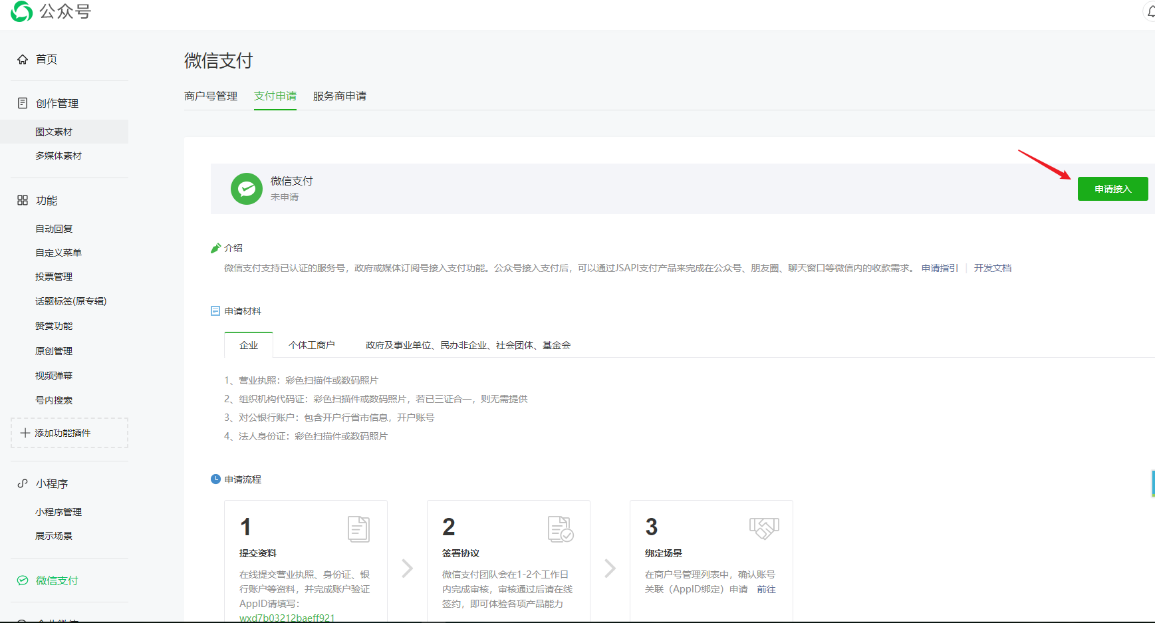Click the 绑定场景 step title

[664, 553]
